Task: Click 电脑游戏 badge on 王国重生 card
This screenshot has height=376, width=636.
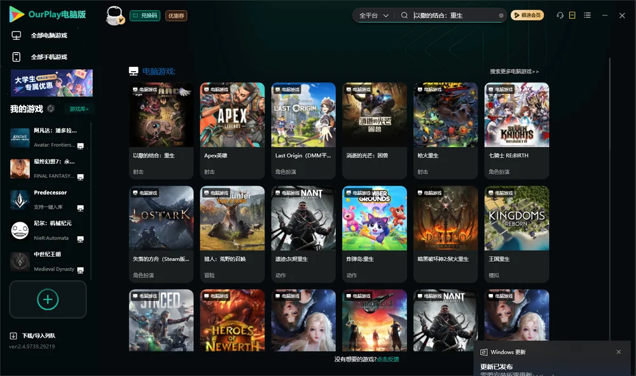Action: (501, 193)
